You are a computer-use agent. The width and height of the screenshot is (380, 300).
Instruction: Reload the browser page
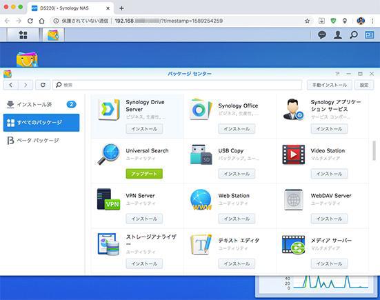tap(30, 21)
